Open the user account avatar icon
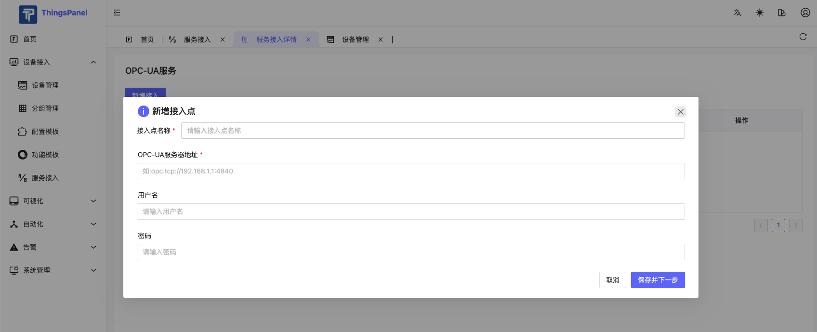The image size is (817, 332). (805, 13)
